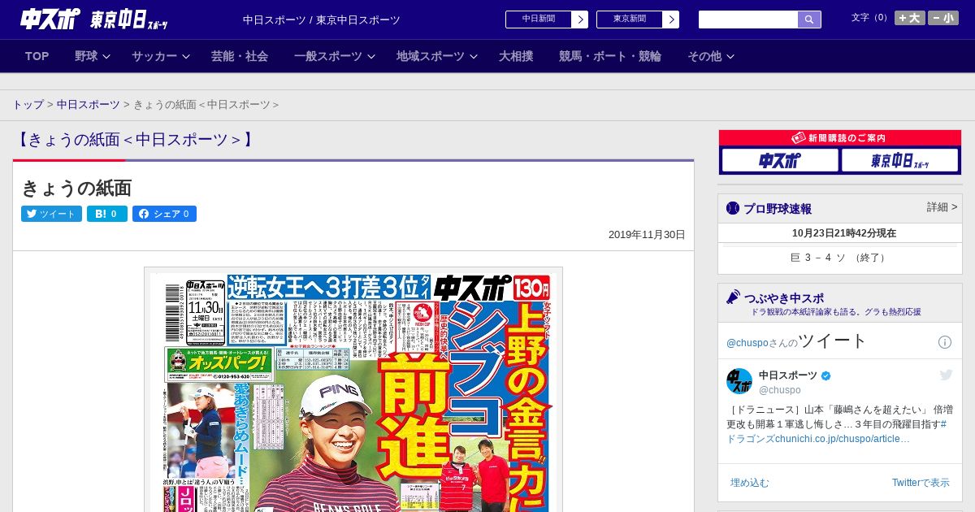Share via Twitter ツイート button

pos(51,214)
